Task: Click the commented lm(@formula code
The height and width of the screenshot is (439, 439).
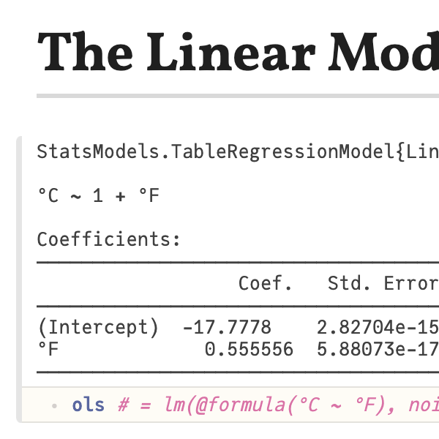Action: coord(301,405)
